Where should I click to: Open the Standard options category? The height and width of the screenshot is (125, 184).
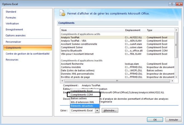point(11,12)
